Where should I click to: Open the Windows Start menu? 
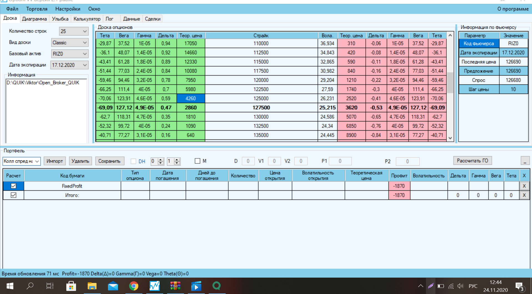(10, 286)
